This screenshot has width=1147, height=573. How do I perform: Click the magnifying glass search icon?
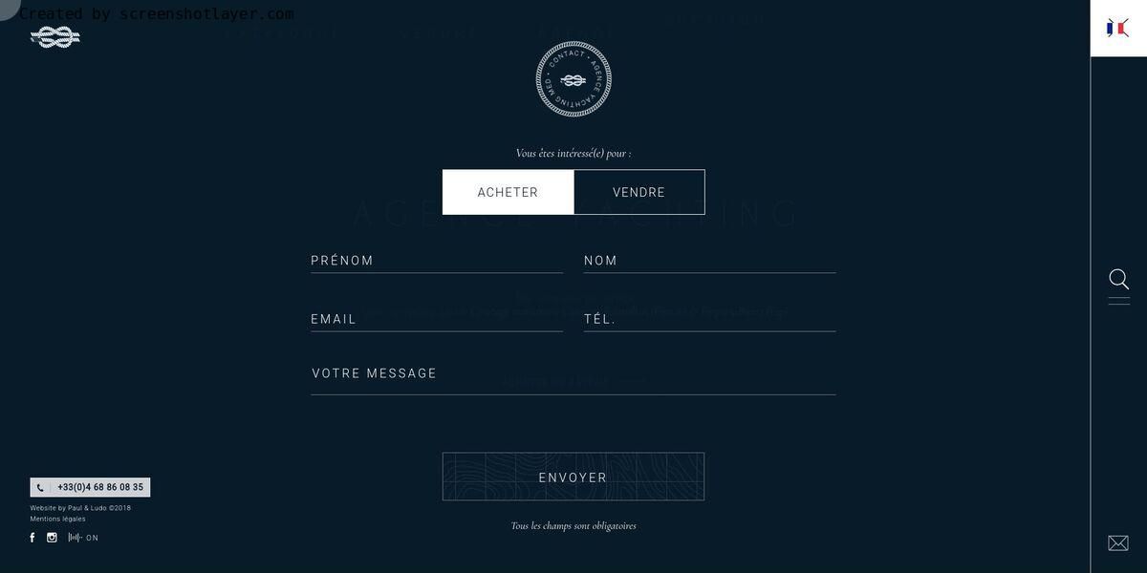1118,279
